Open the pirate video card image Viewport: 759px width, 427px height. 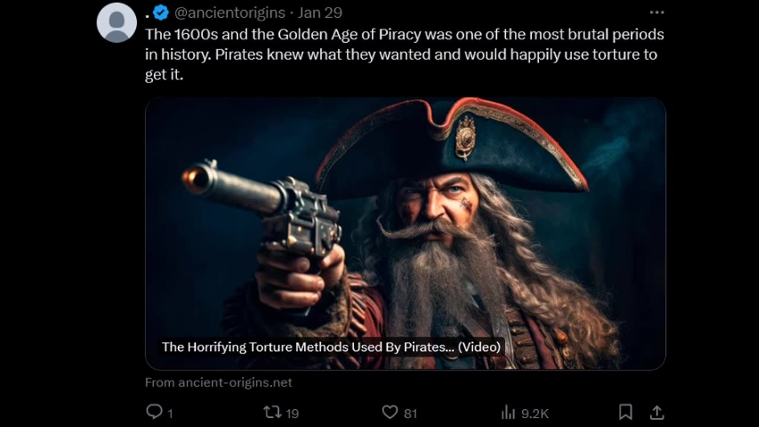click(x=405, y=234)
